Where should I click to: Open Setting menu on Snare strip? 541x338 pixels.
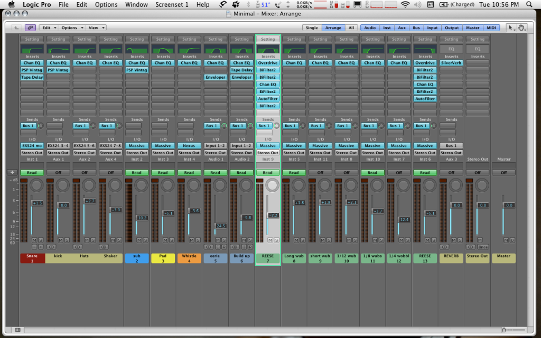coord(32,39)
